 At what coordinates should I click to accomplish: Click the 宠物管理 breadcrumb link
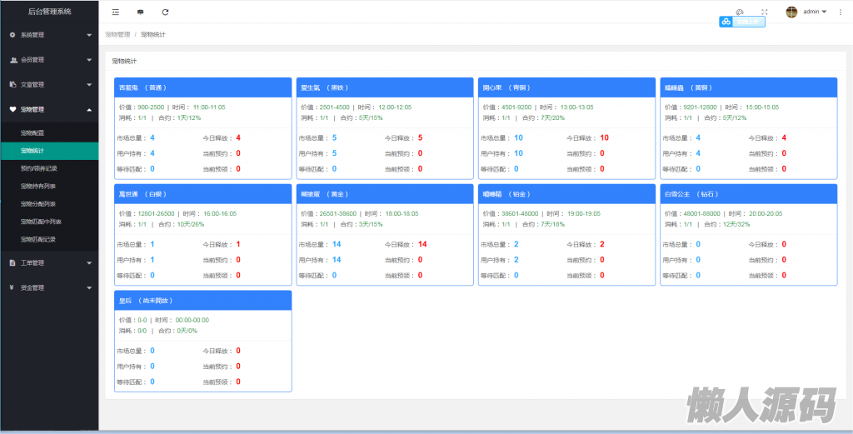pyautogui.click(x=117, y=35)
